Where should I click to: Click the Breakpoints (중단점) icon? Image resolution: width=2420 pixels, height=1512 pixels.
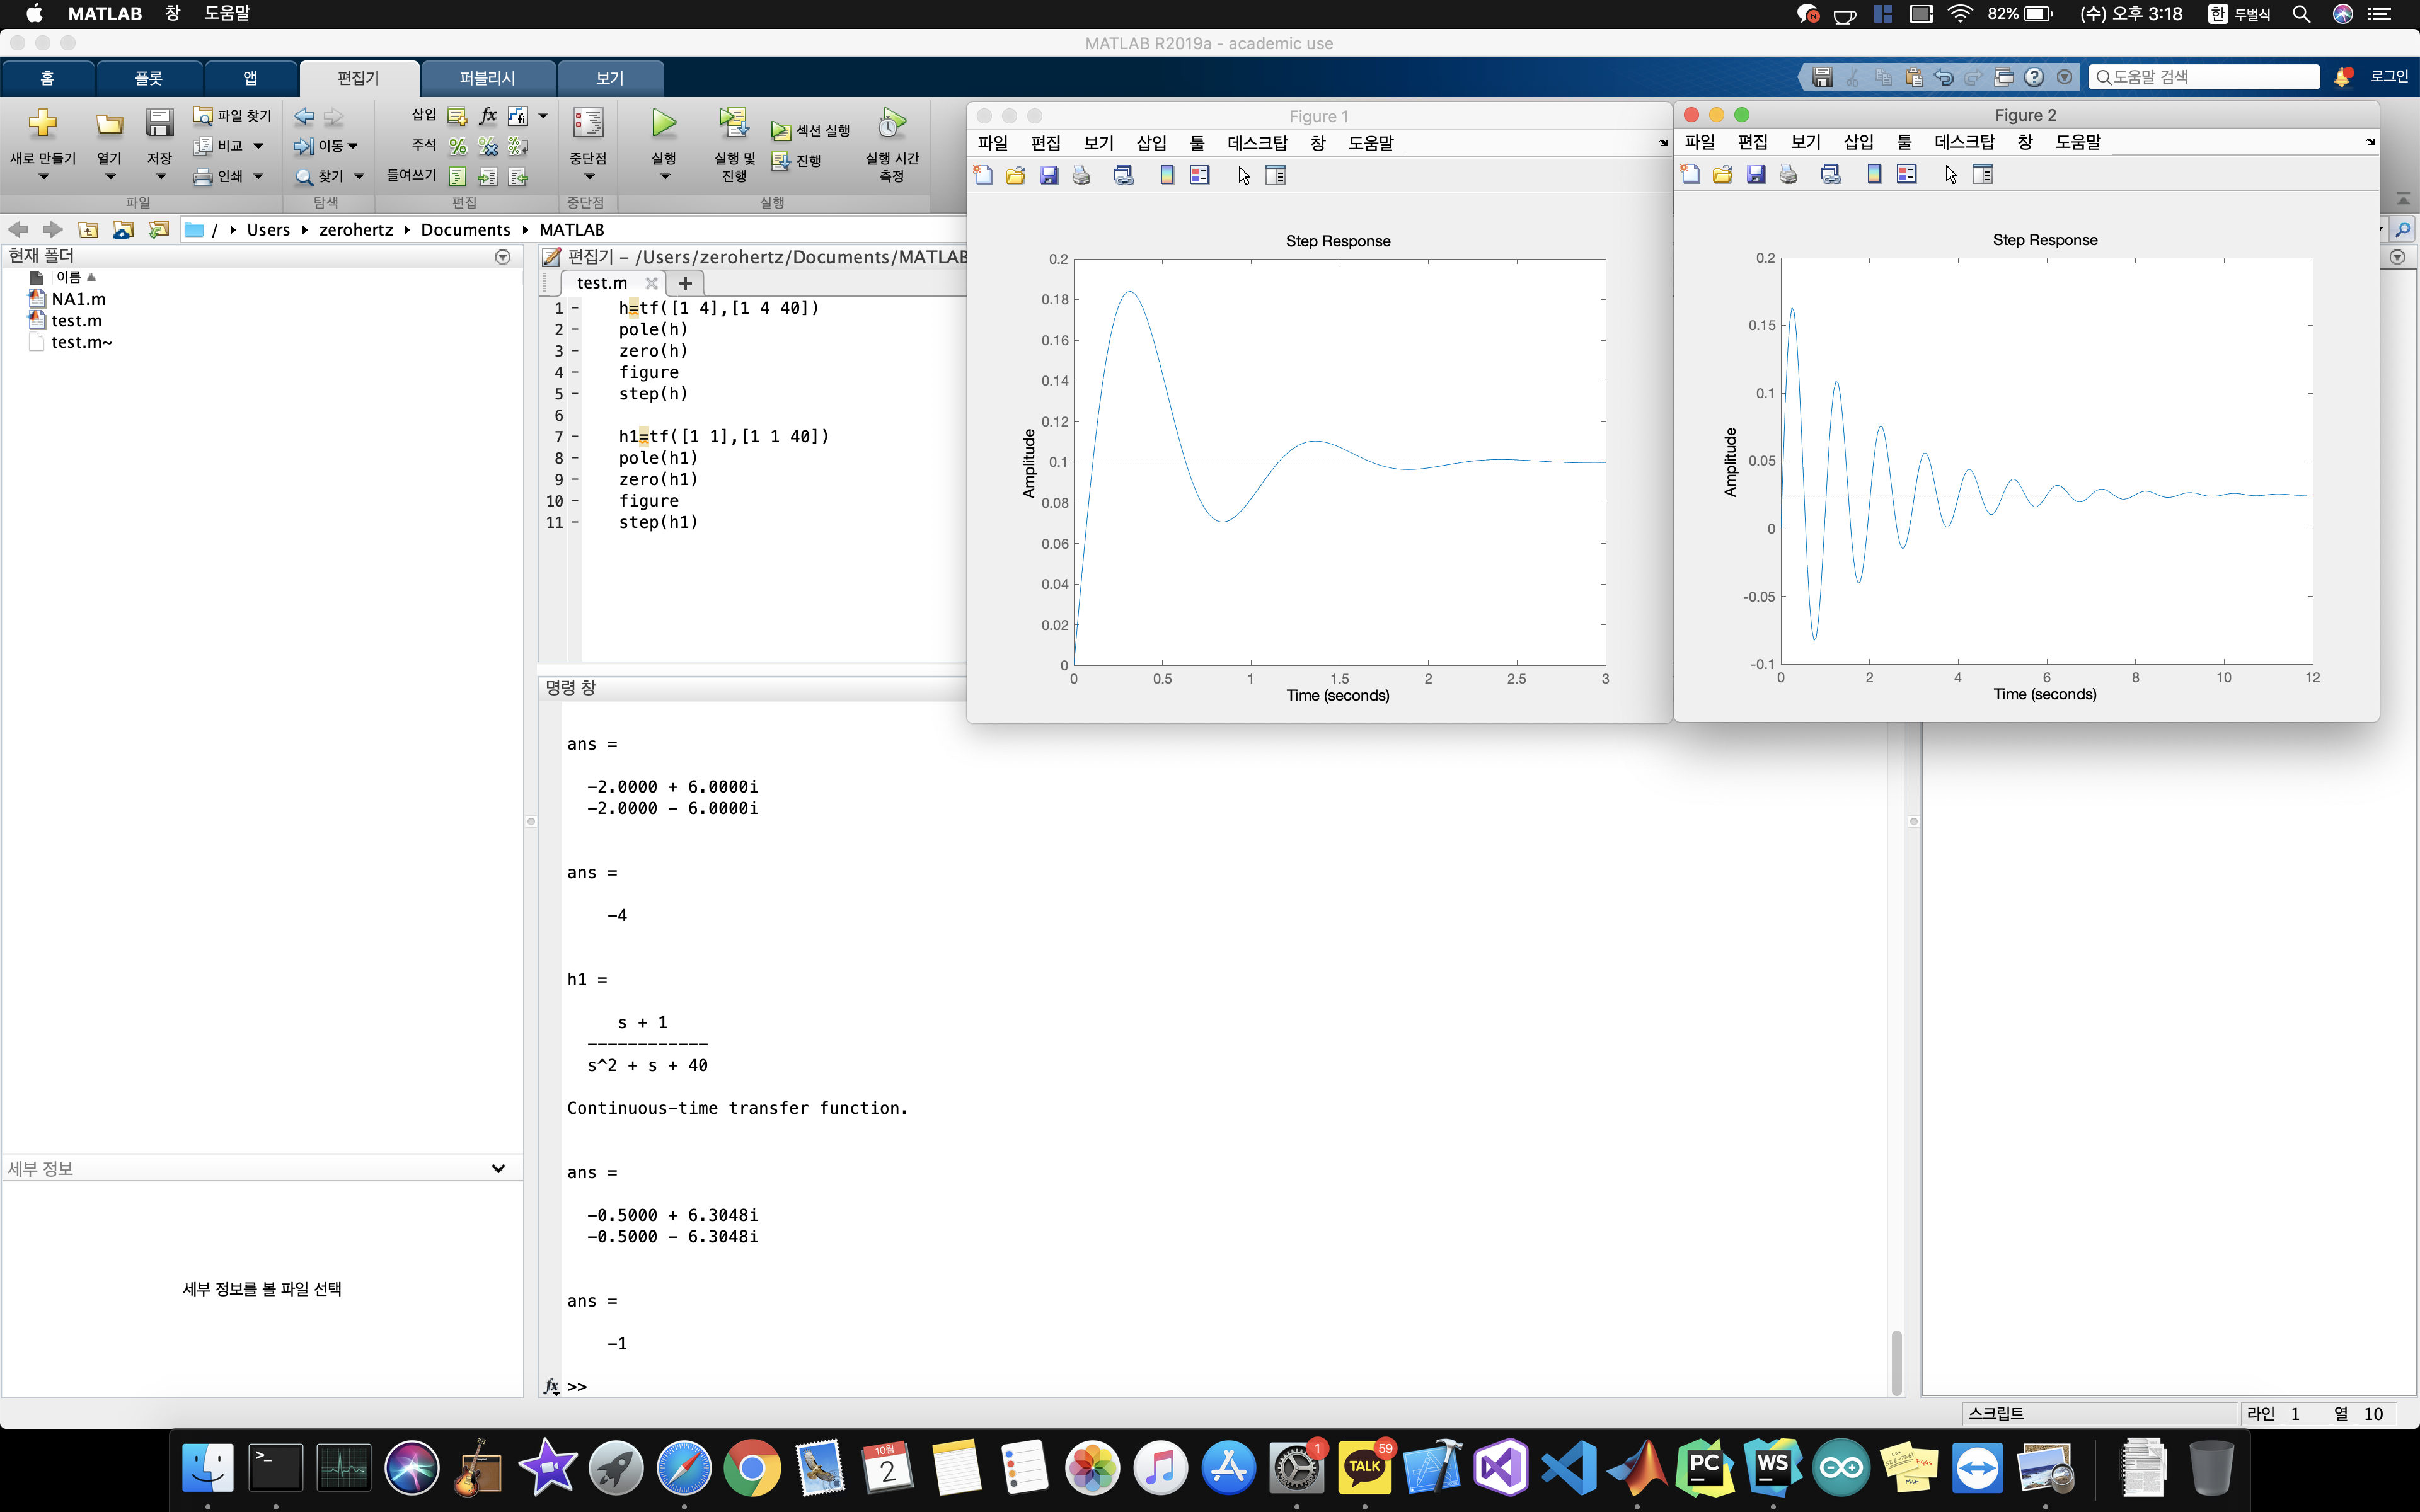[588, 124]
